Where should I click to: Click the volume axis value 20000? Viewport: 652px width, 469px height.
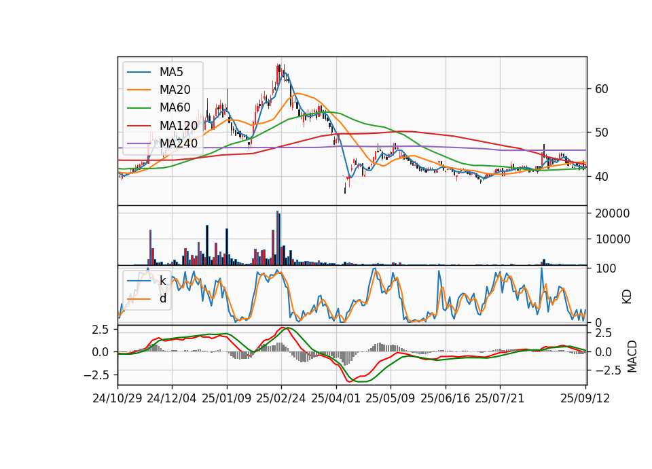coord(613,213)
